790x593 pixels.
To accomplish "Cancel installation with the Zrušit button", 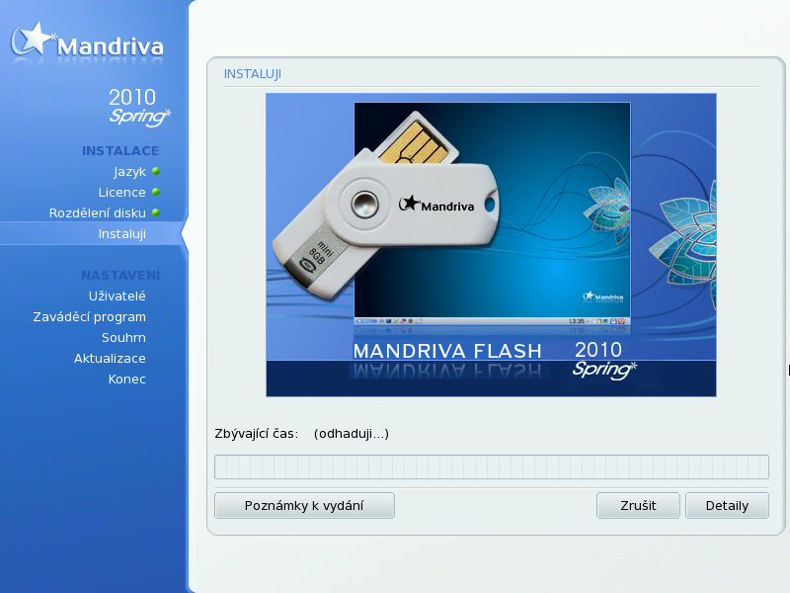I will coord(638,505).
